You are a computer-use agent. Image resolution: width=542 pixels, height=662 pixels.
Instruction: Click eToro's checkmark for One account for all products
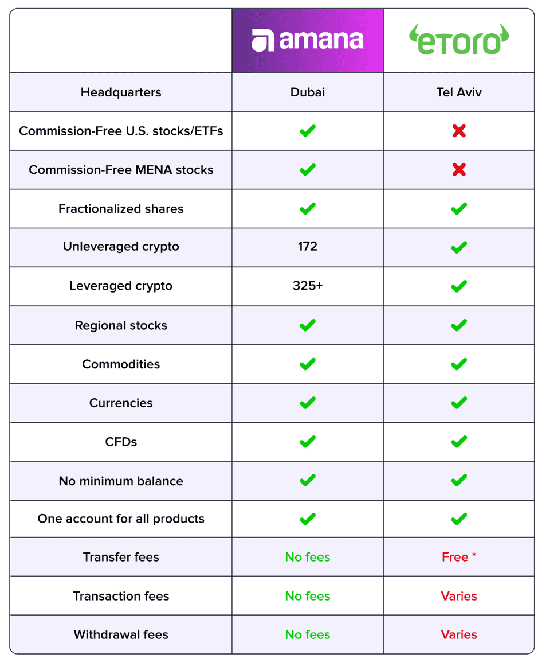(x=459, y=519)
